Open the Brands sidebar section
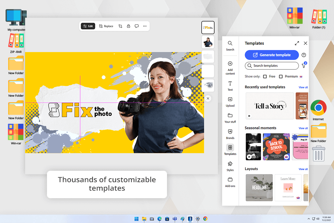 point(230,134)
